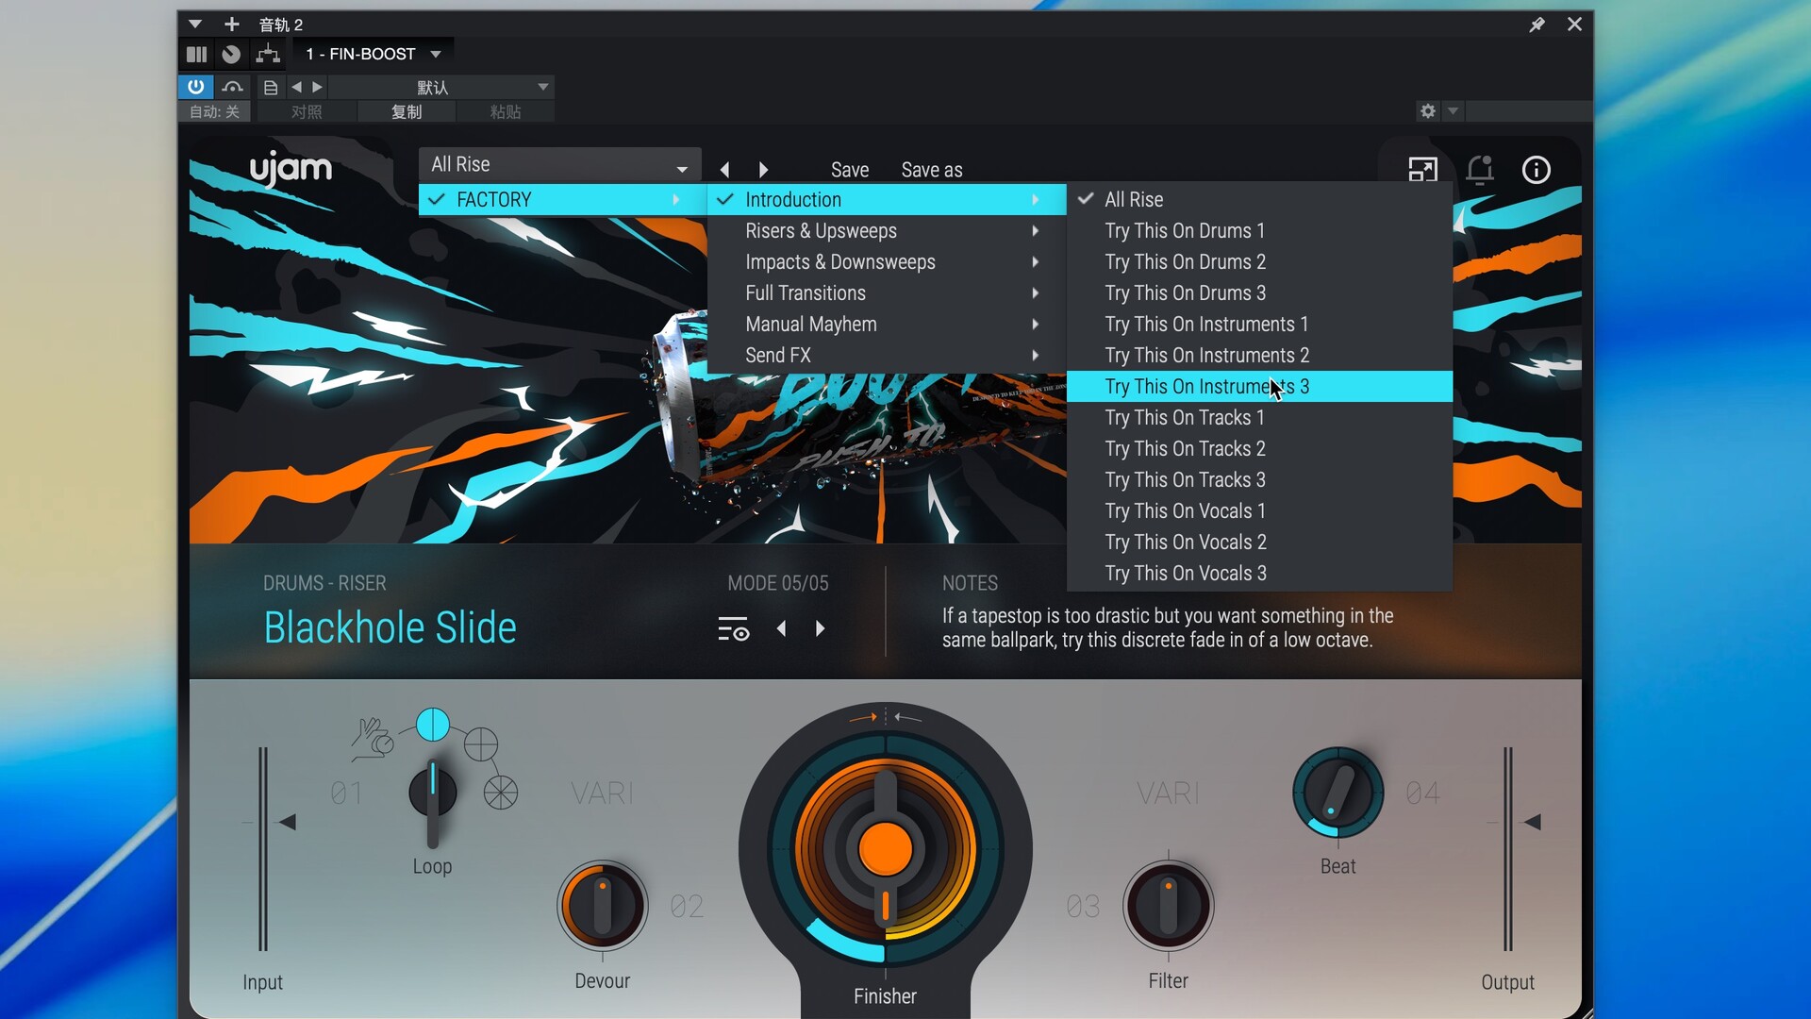
Task: Click the Output level marker arrow
Action: 1533,822
